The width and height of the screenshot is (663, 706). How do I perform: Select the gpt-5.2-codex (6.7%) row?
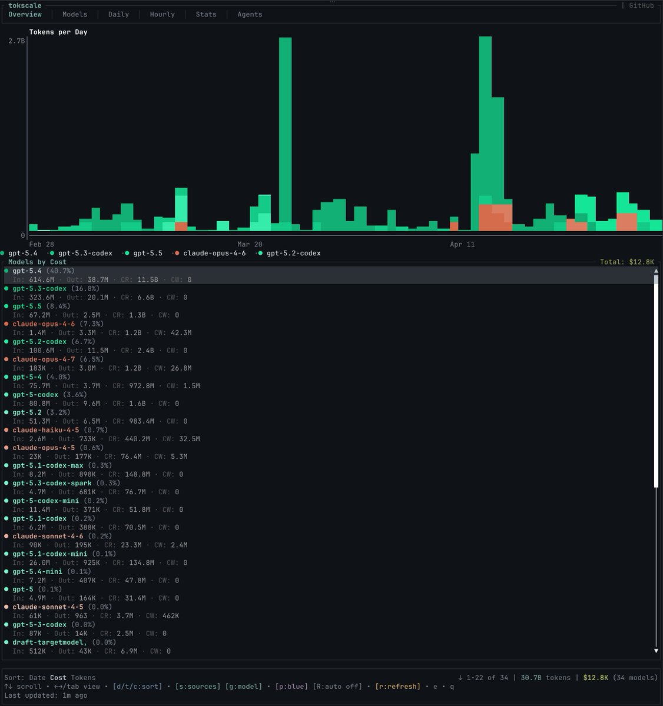click(x=329, y=346)
